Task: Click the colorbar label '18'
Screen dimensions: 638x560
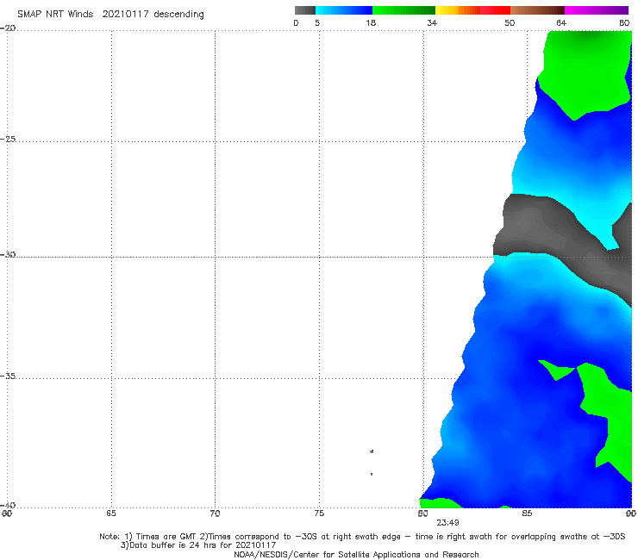Action: 371,23
